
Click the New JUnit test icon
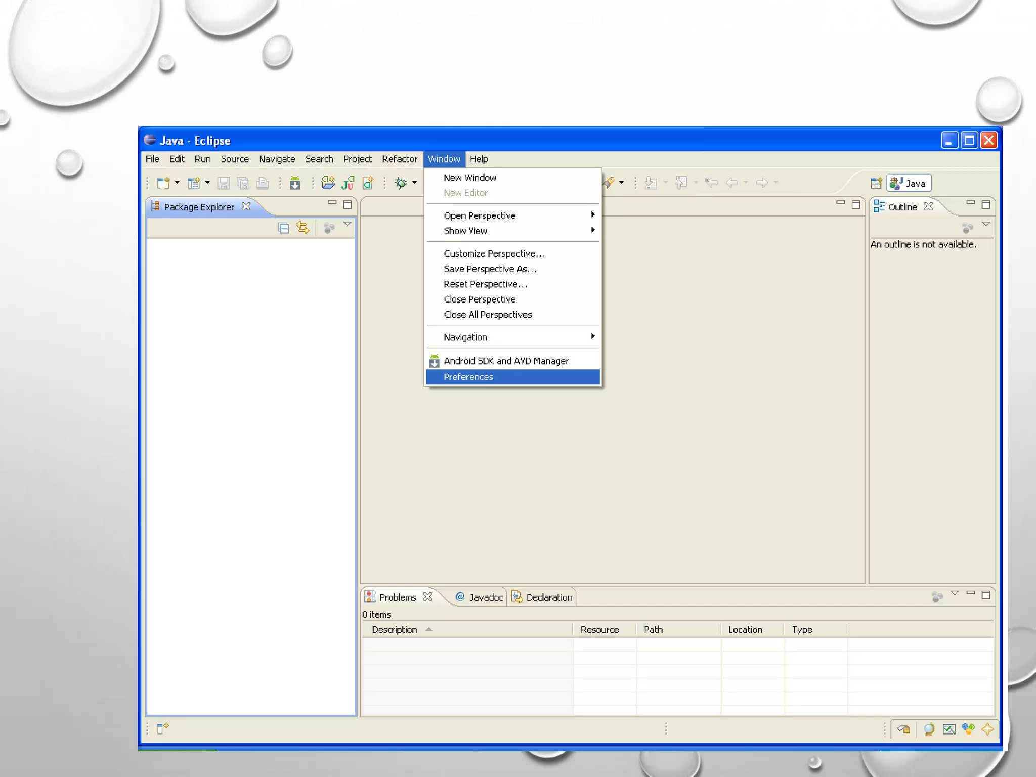[348, 183]
